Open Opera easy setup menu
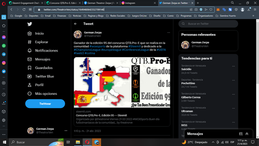Screen dimensions: 259x146 click(x=255, y=10)
